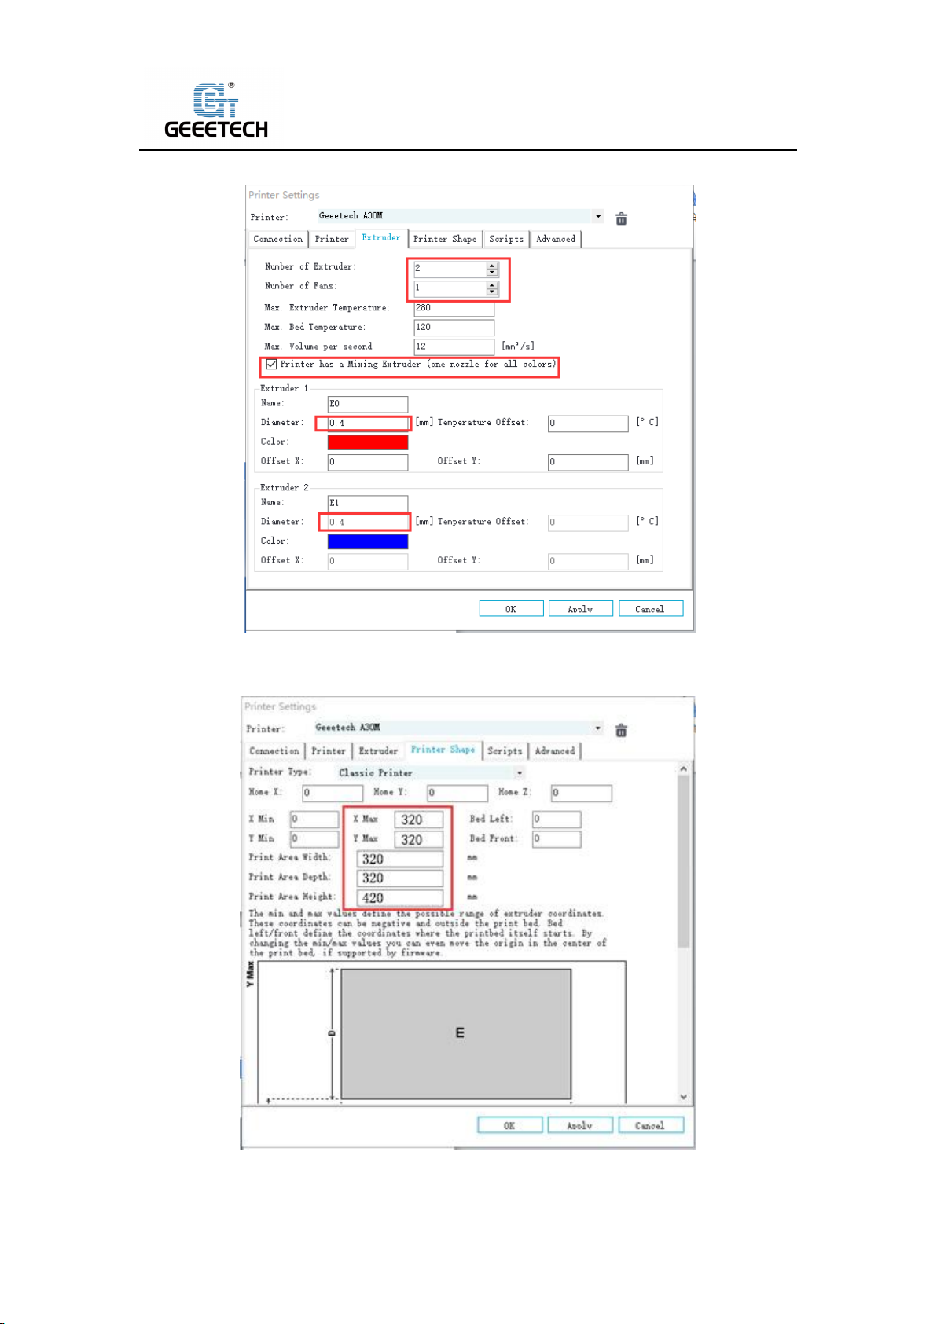Open the Printer tab in the Printer Shape dialog
The image size is (937, 1324).
pyautogui.click(x=329, y=751)
